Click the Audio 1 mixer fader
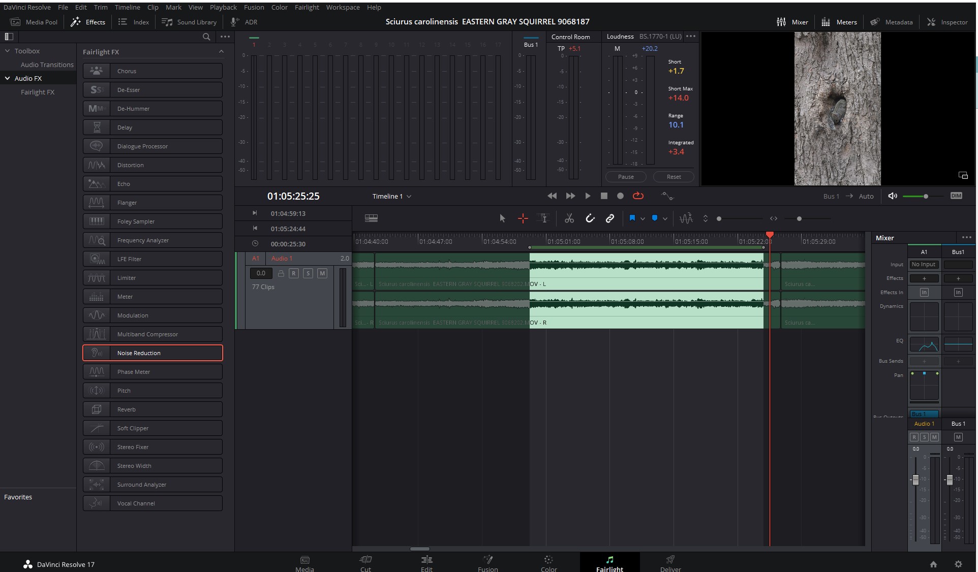Screen dimensions: 978x572 pos(915,480)
